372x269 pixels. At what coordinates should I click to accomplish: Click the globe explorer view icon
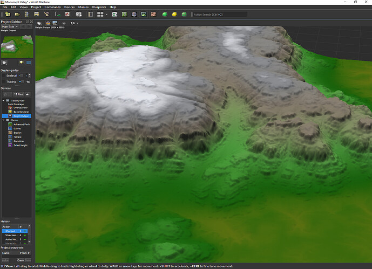(x=134, y=15)
